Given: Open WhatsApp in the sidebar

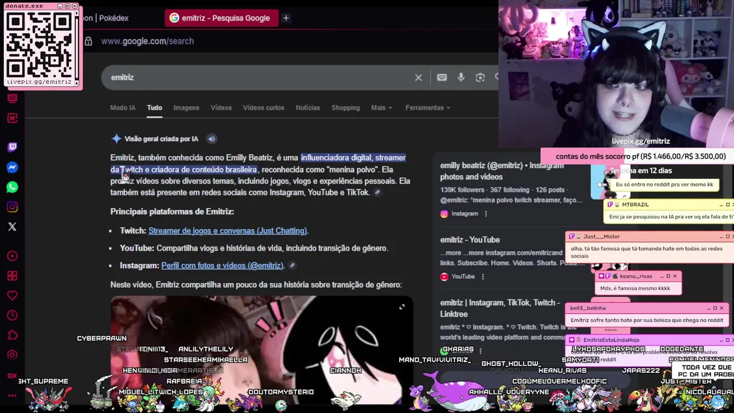Looking at the screenshot, I should tap(12, 187).
